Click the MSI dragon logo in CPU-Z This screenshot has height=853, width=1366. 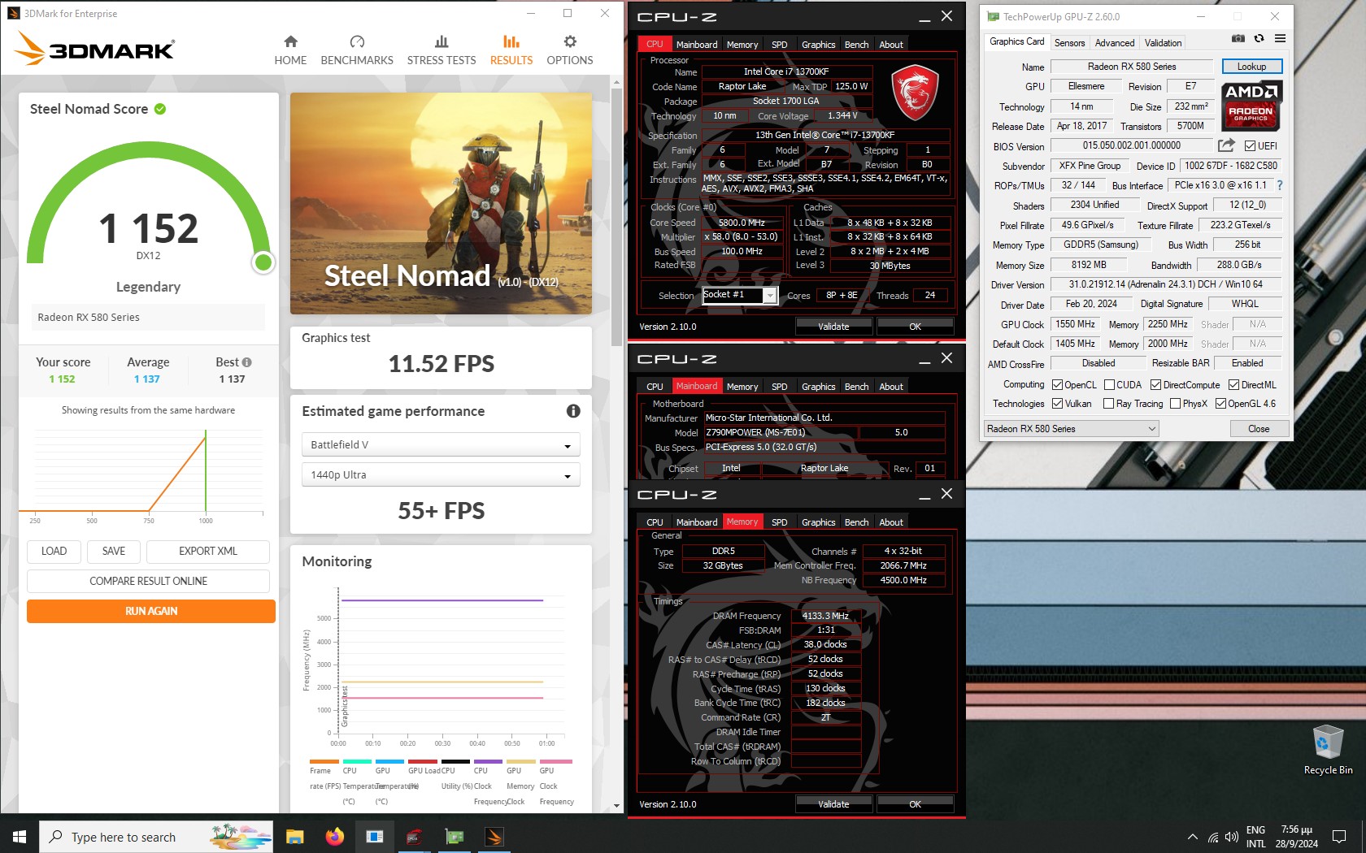[x=915, y=93]
